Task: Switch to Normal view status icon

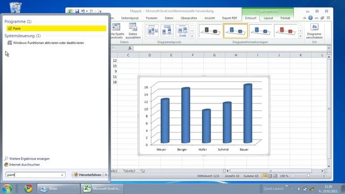Action: pos(265,176)
